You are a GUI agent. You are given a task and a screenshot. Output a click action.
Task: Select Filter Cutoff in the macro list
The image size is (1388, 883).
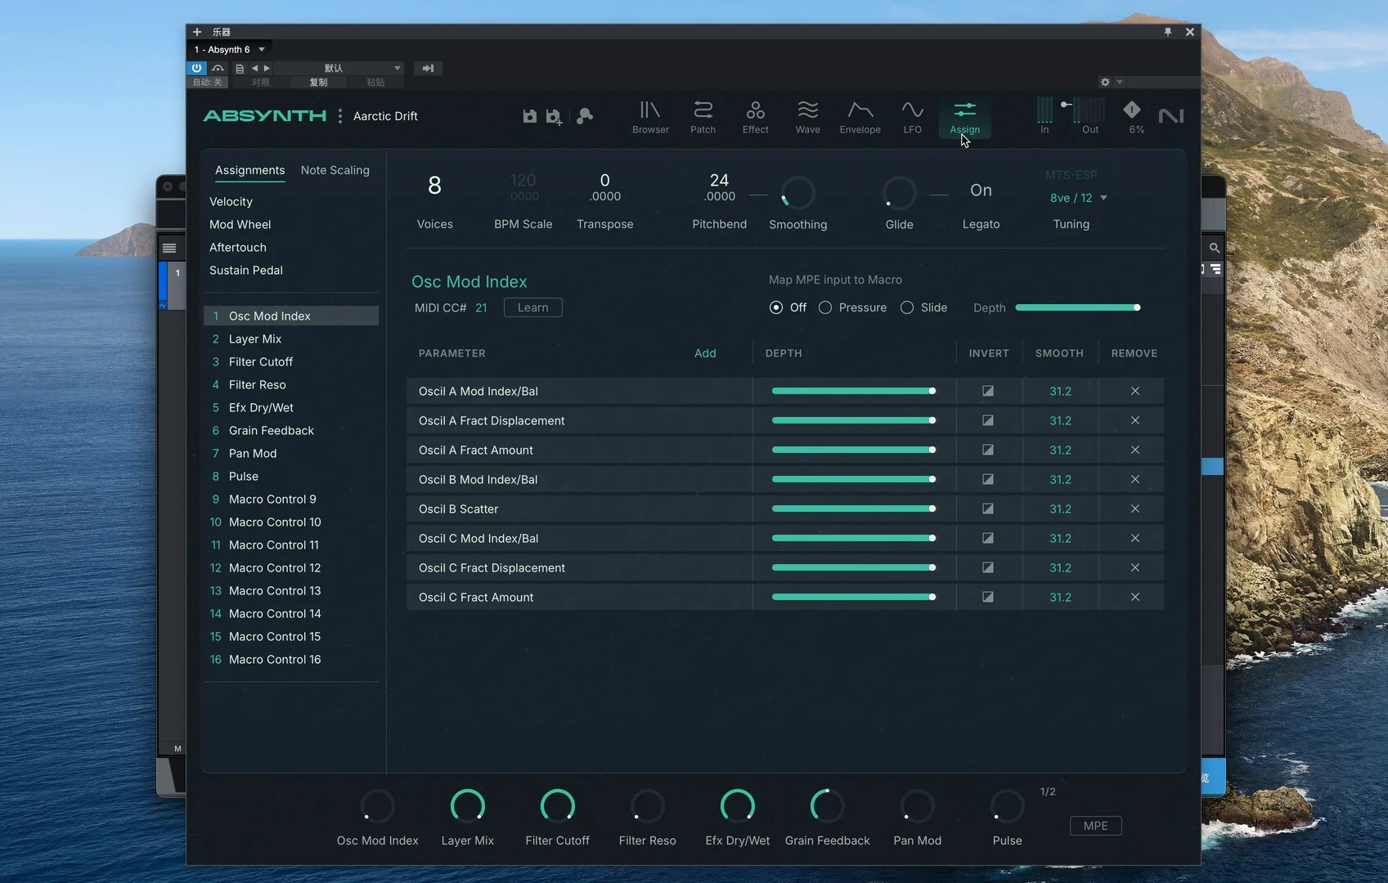260,361
